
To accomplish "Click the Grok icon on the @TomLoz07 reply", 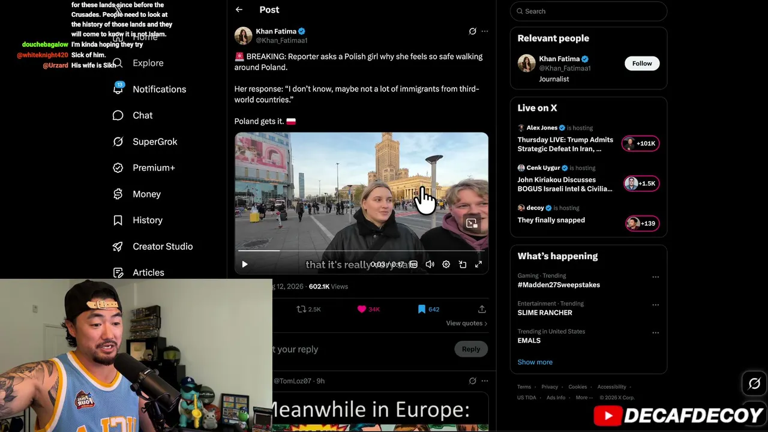I will coord(472,381).
